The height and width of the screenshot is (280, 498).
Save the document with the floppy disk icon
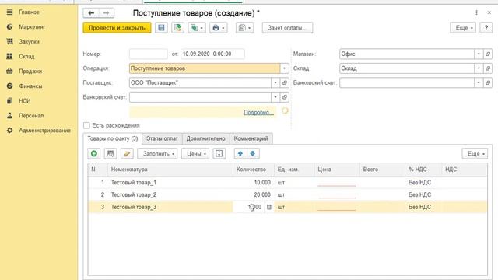[x=161, y=28]
